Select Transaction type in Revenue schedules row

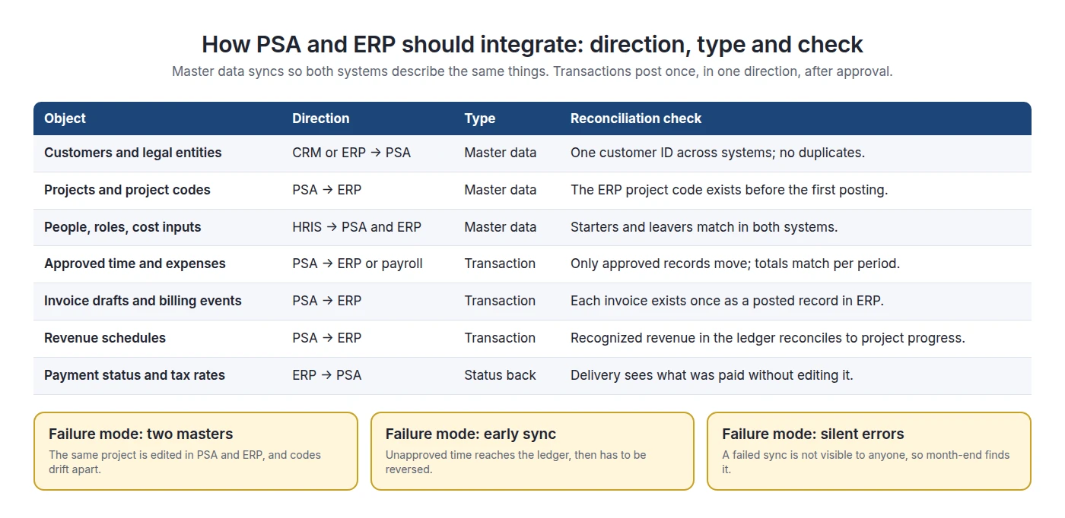click(x=500, y=338)
